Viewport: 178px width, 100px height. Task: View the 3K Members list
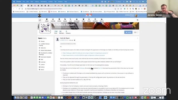click(61, 32)
